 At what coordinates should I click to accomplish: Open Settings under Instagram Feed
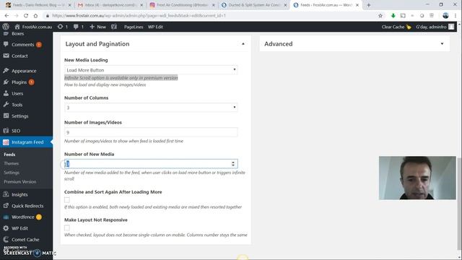tap(12, 173)
